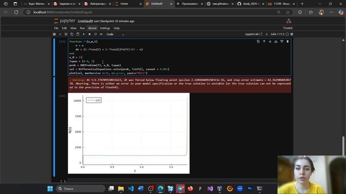Switch to the raw.githubusercontent browser tab
The height and width of the screenshot is (194, 346).
click(220, 4)
